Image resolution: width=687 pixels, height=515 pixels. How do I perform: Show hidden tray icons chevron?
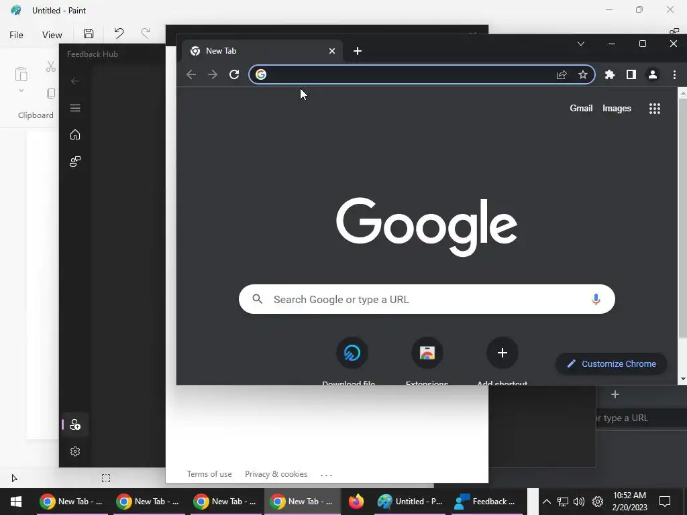(546, 502)
